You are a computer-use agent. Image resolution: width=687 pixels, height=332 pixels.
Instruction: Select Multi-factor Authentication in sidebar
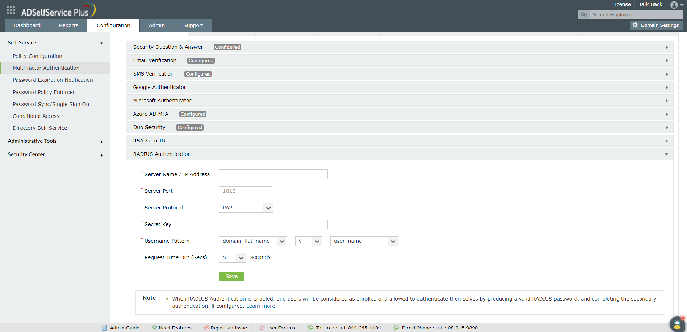(x=46, y=68)
